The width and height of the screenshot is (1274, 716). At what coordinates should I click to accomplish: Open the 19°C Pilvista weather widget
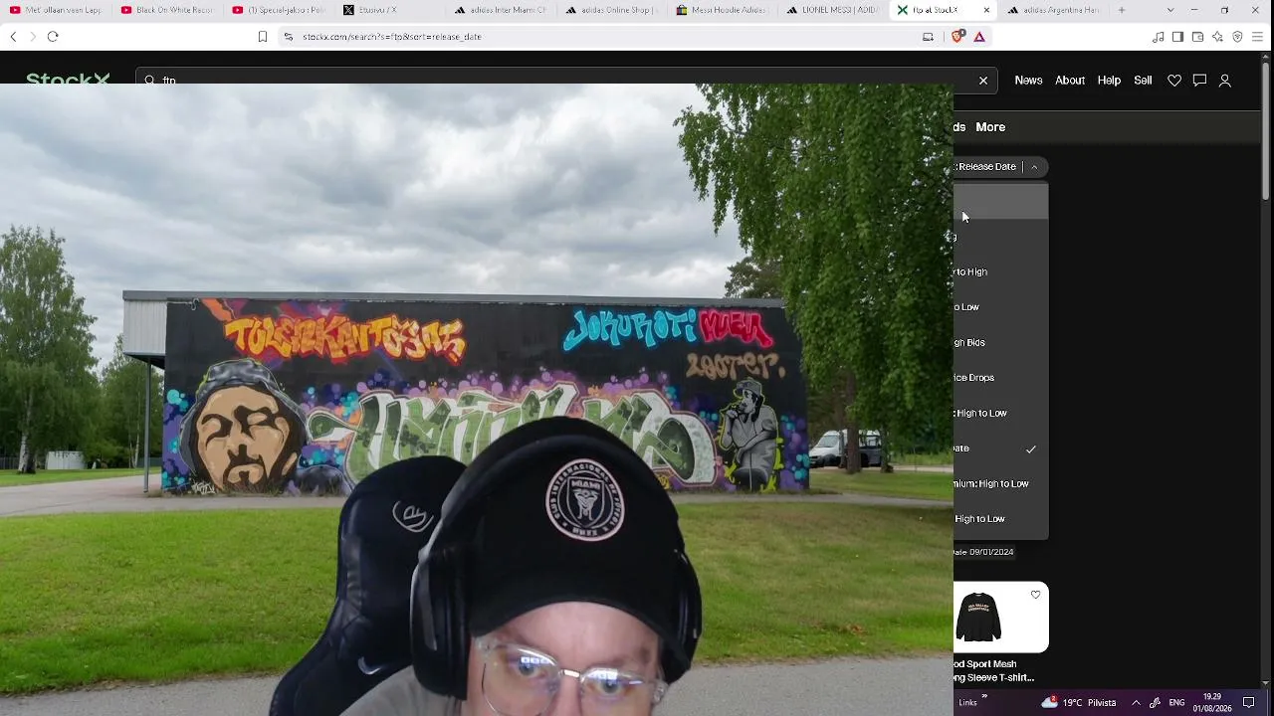click(x=1078, y=703)
